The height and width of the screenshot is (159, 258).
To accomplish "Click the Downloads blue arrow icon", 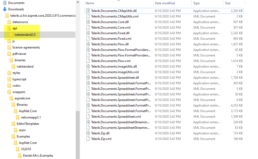I will [x=5, y=9].
